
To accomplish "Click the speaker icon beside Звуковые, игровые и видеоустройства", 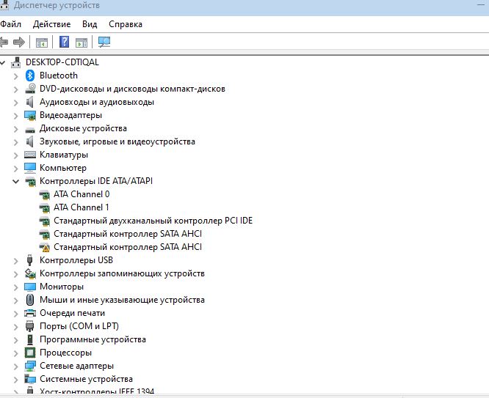I will [x=29, y=141].
